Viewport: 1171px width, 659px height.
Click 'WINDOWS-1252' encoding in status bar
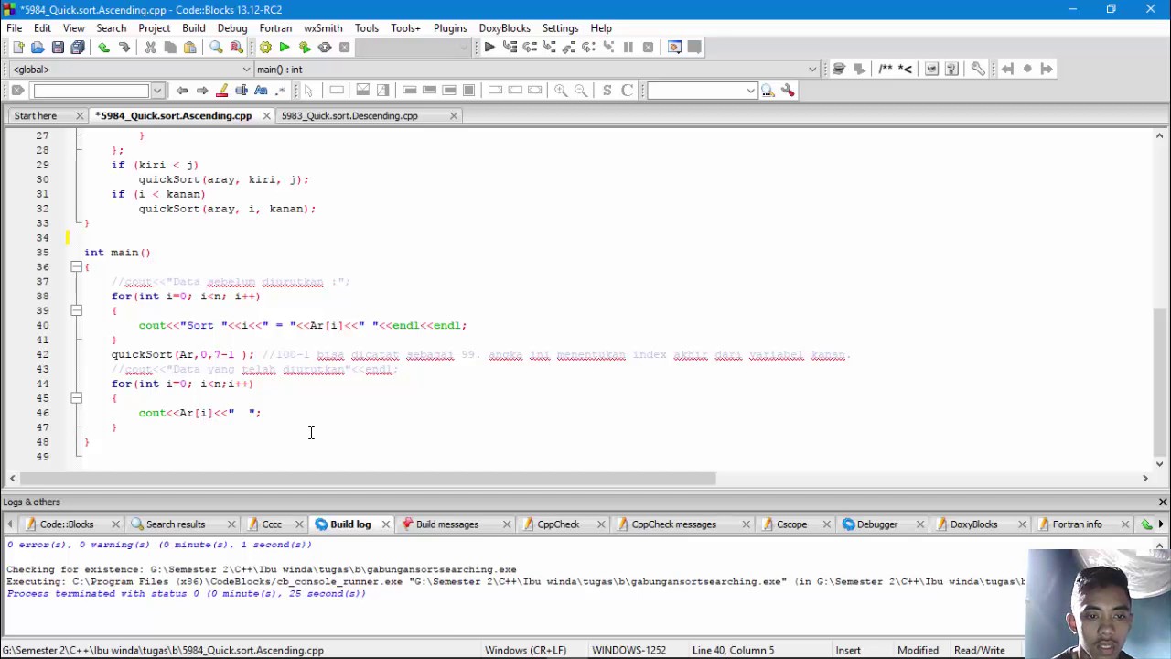(628, 650)
